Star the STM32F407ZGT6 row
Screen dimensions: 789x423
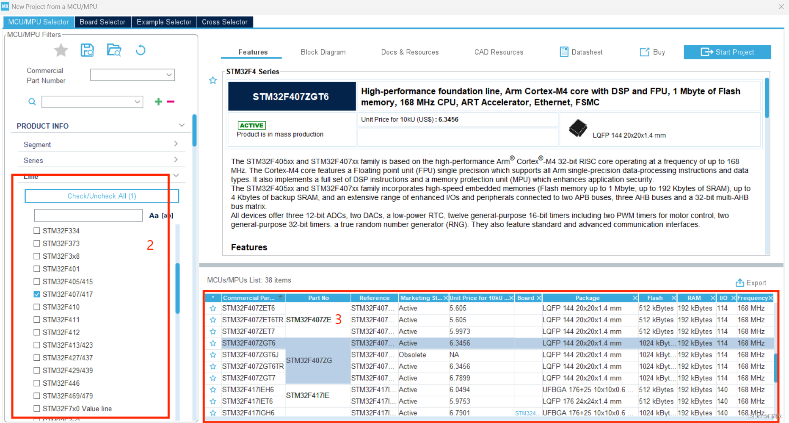tap(213, 343)
